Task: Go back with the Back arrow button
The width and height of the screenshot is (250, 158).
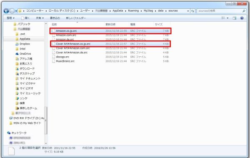Action: click(x=6, y=11)
